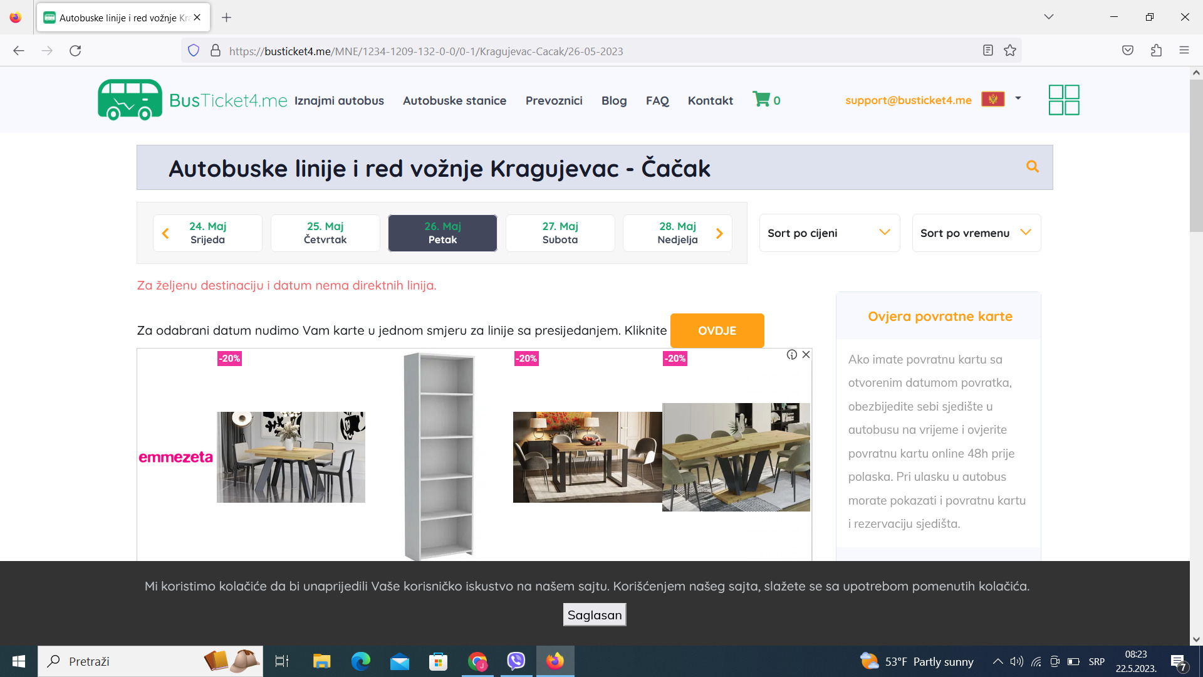Close the furniture ad banner
The width and height of the screenshot is (1203, 677).
click(x=806, y=355)
